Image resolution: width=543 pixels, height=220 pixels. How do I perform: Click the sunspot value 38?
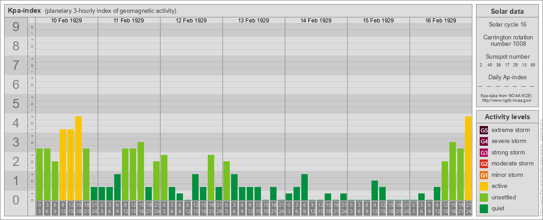pyautogui.click(x=499, y=65)
